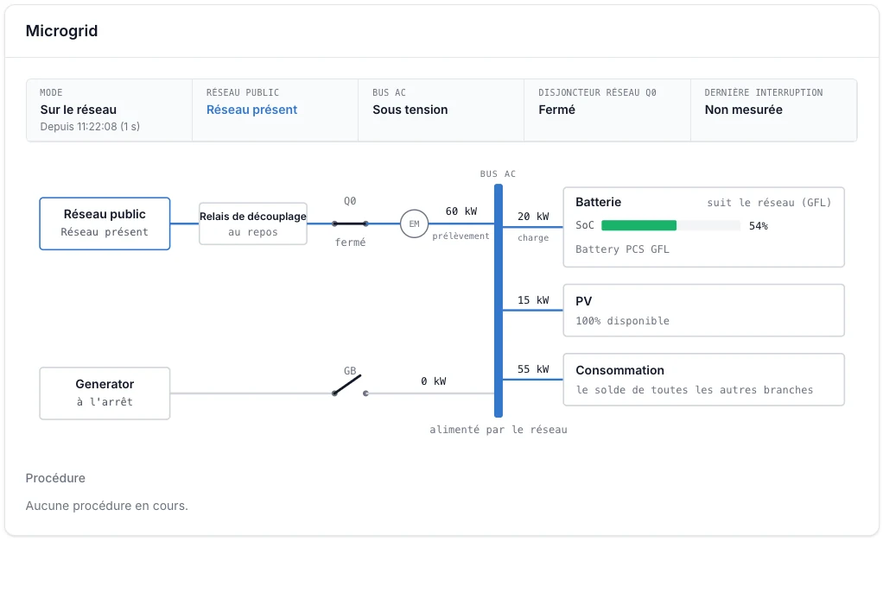Viewport: 883px width, 604px height.
Task: Click the GB open generator breaker symbol
Action: [350, 386]
